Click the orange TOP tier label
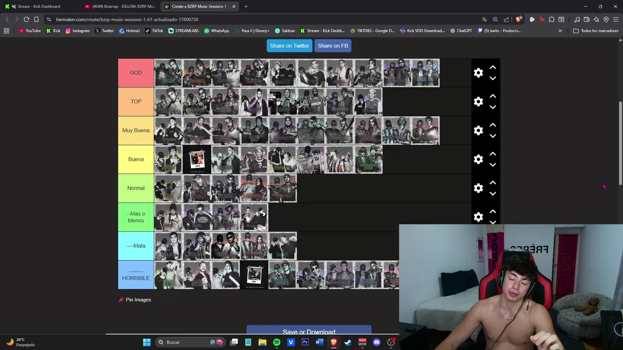623x350 pixels. point(136,102)
